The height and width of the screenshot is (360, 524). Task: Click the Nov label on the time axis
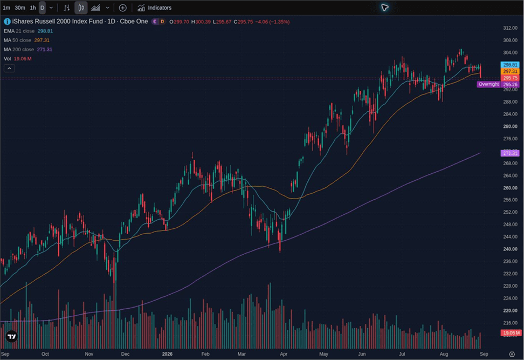[89, 354]
